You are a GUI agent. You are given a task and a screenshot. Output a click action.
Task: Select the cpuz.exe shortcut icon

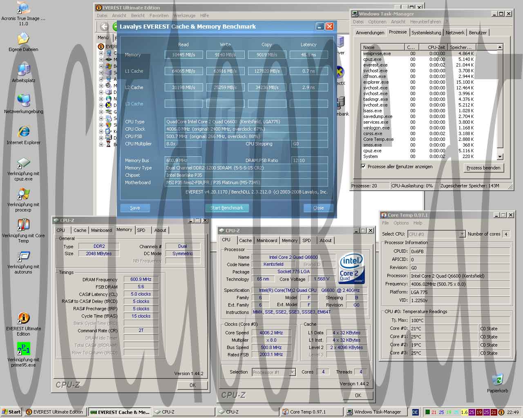23,163
